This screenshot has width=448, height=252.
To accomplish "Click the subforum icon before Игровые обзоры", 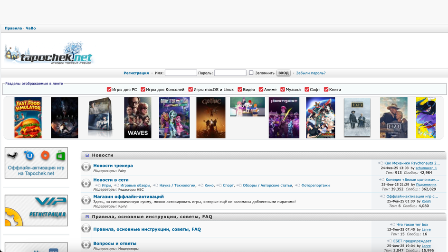I will click(x=116, y=186).
